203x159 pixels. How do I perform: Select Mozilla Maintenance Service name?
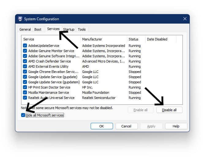coord(49,93)
